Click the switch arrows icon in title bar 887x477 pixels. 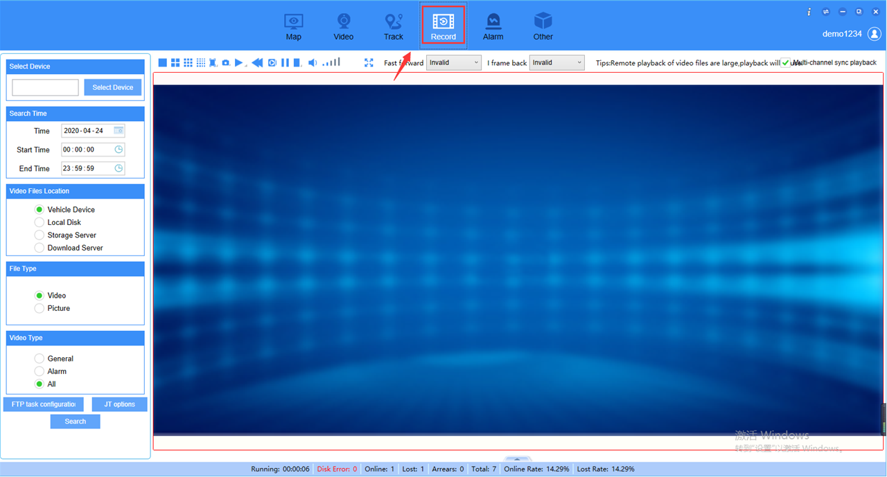[x=826, y=12]
